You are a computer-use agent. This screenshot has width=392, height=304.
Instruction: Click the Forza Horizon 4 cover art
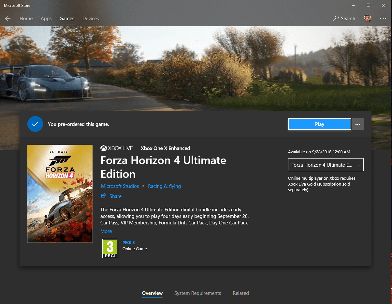(60, 194)
